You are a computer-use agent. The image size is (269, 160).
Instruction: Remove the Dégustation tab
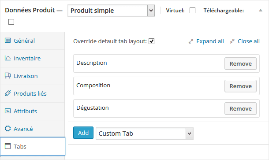click(240, 108)
